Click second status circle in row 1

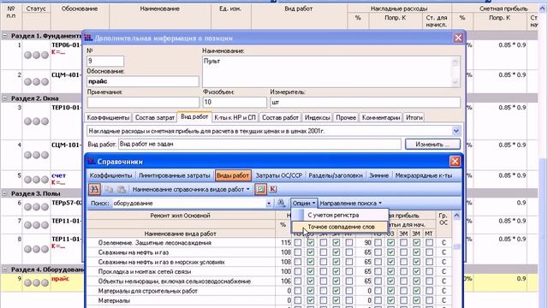[x=36, y=55]
